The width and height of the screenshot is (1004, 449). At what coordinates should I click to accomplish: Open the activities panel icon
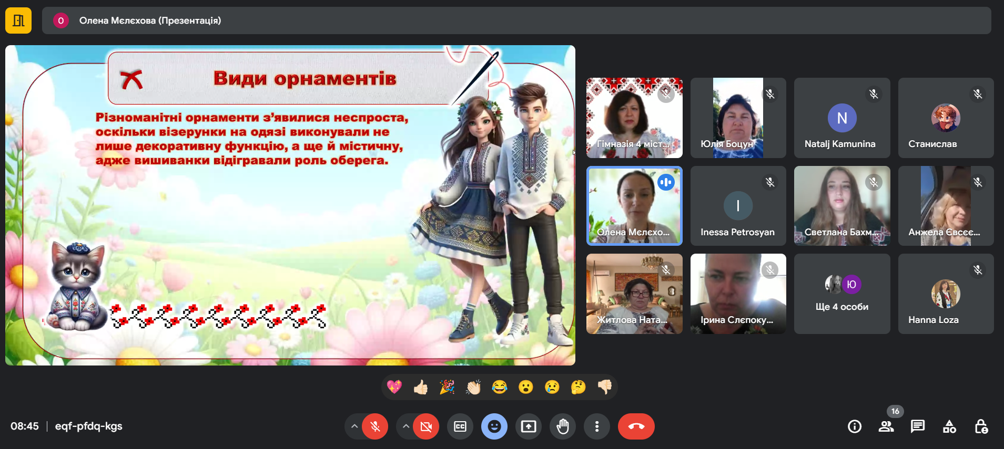point(949,426)
